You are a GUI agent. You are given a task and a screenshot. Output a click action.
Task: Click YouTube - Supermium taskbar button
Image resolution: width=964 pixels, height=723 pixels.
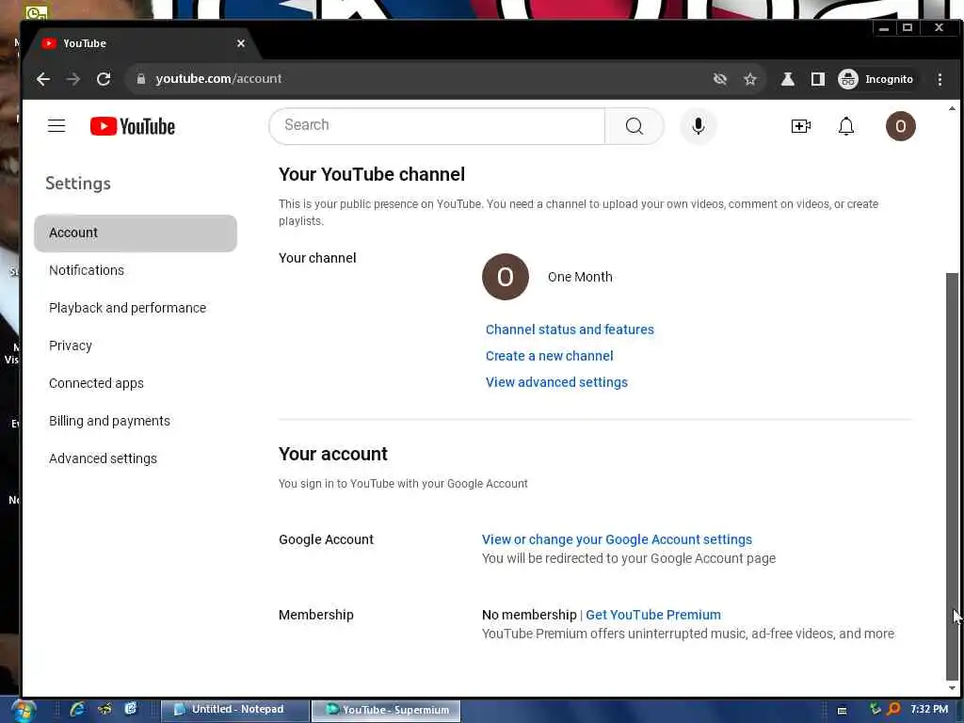click(385, 710)
